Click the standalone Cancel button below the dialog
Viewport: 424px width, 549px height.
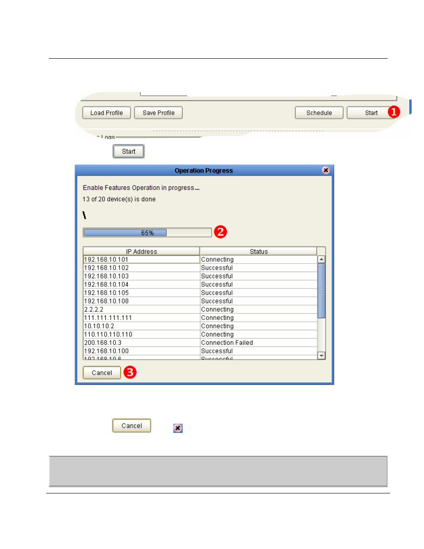(132, 426)
